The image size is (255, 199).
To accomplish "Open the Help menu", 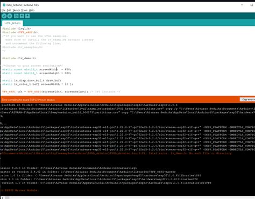I will (32, 10).
